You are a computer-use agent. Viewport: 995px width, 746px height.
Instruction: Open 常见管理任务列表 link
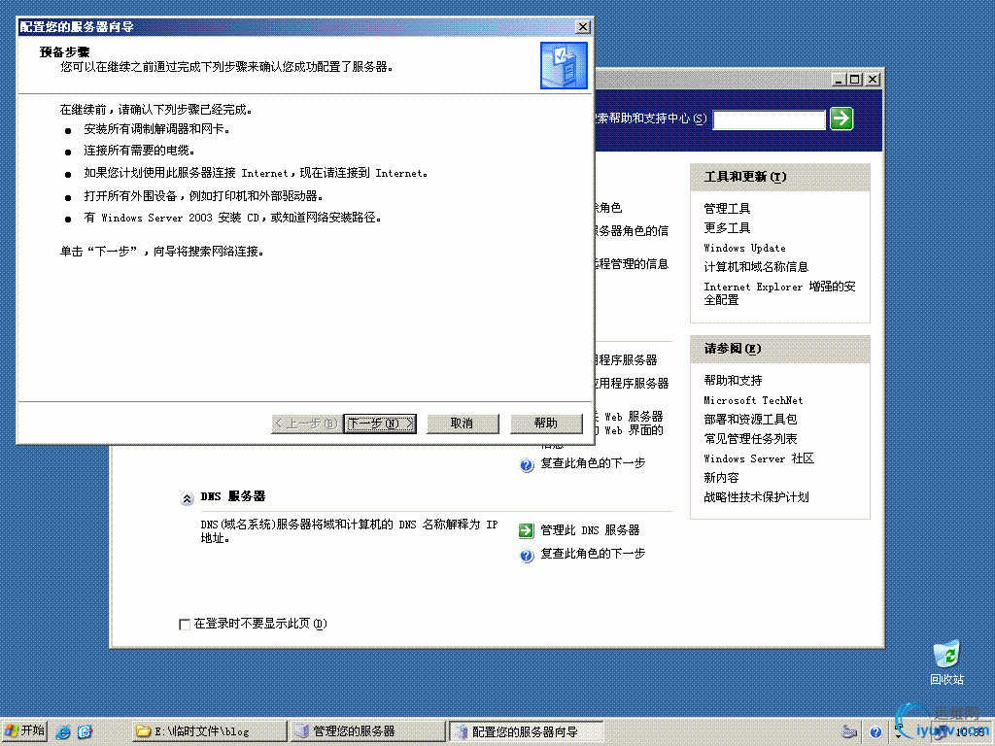click(x=751, y=439)
